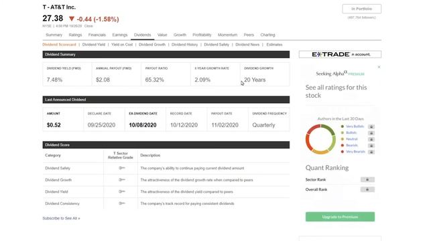This screenshot has height=241, width=429.
Task: Go to the Dividend History sub-tab
Action: click(184, 45)
